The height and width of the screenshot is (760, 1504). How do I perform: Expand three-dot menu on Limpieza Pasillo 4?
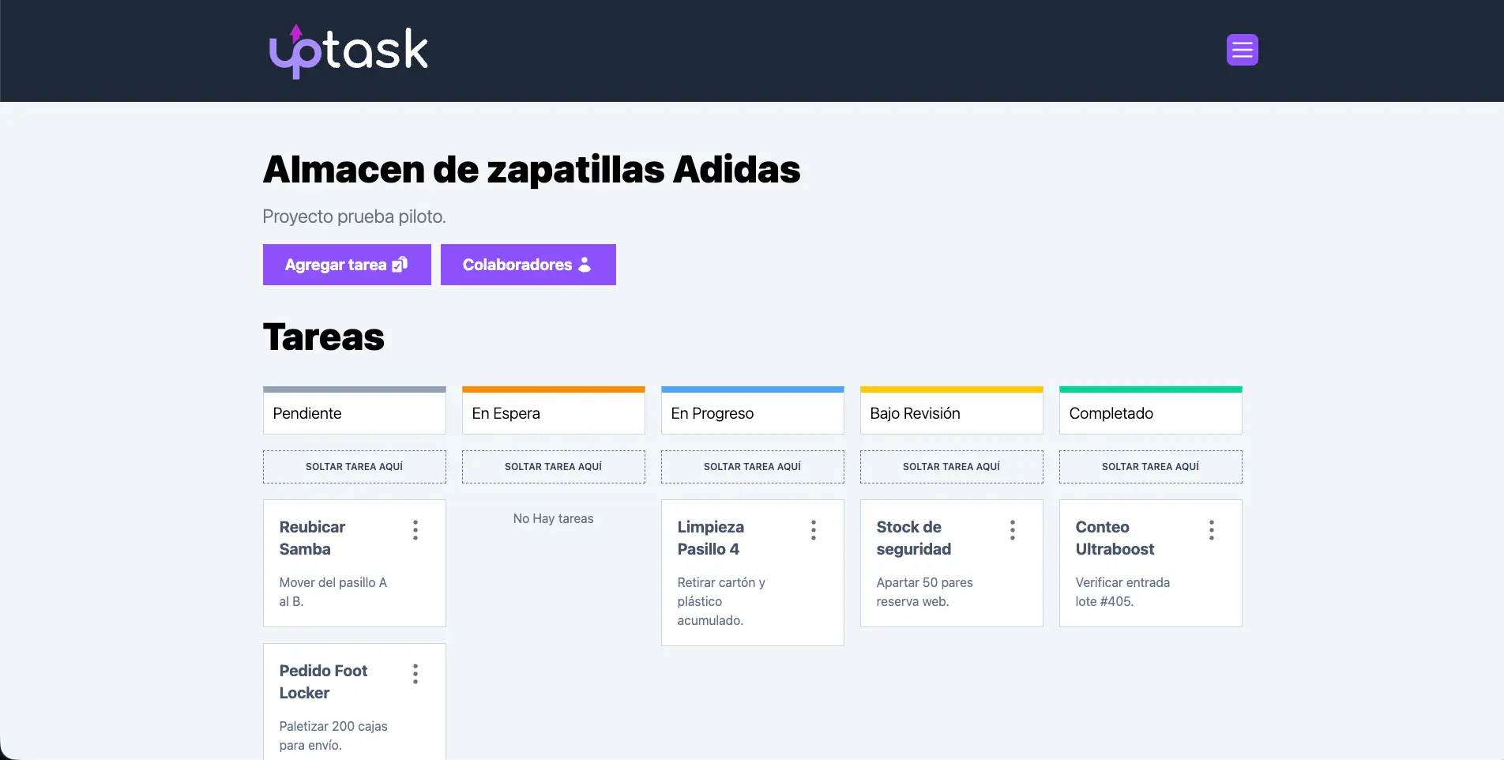click(x=813, y=530)
